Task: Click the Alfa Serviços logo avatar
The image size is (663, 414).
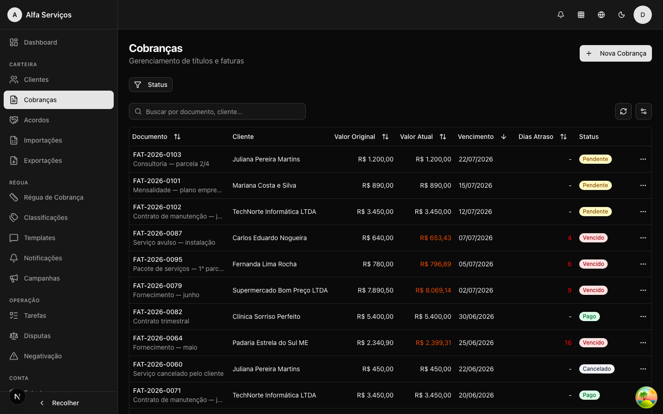Action: [x=15, y=15]
